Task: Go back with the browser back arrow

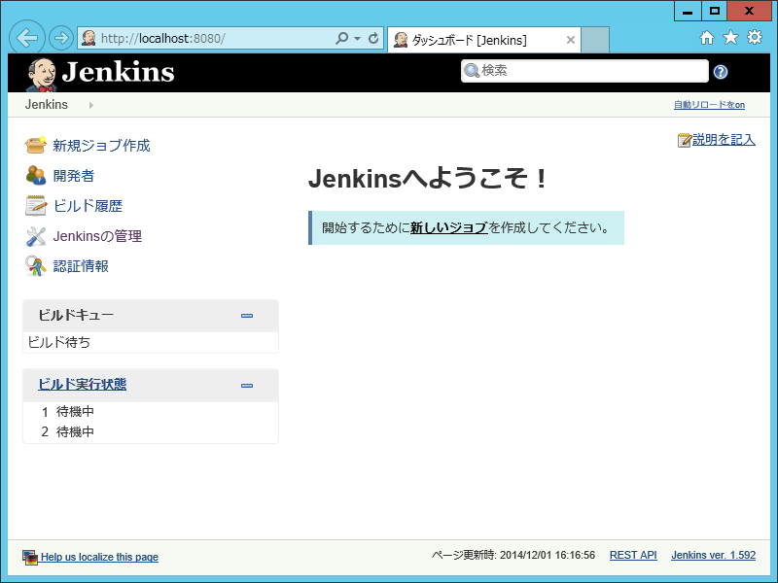Action: click(27, 37)
